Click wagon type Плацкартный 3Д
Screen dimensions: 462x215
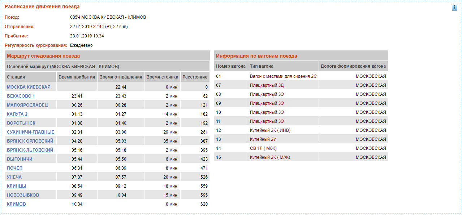(x=267, y=85)
